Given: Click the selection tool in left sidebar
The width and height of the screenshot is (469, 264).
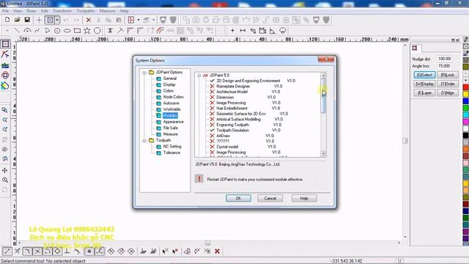Looking at the screenshot, I should click(x=5, y=44).
